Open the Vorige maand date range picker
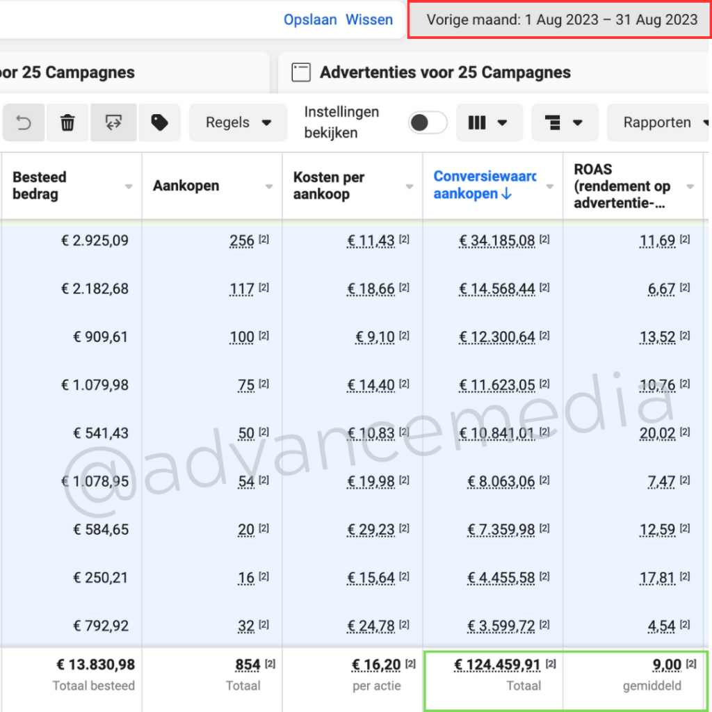The image size is (712, 712). click(562, 19)
